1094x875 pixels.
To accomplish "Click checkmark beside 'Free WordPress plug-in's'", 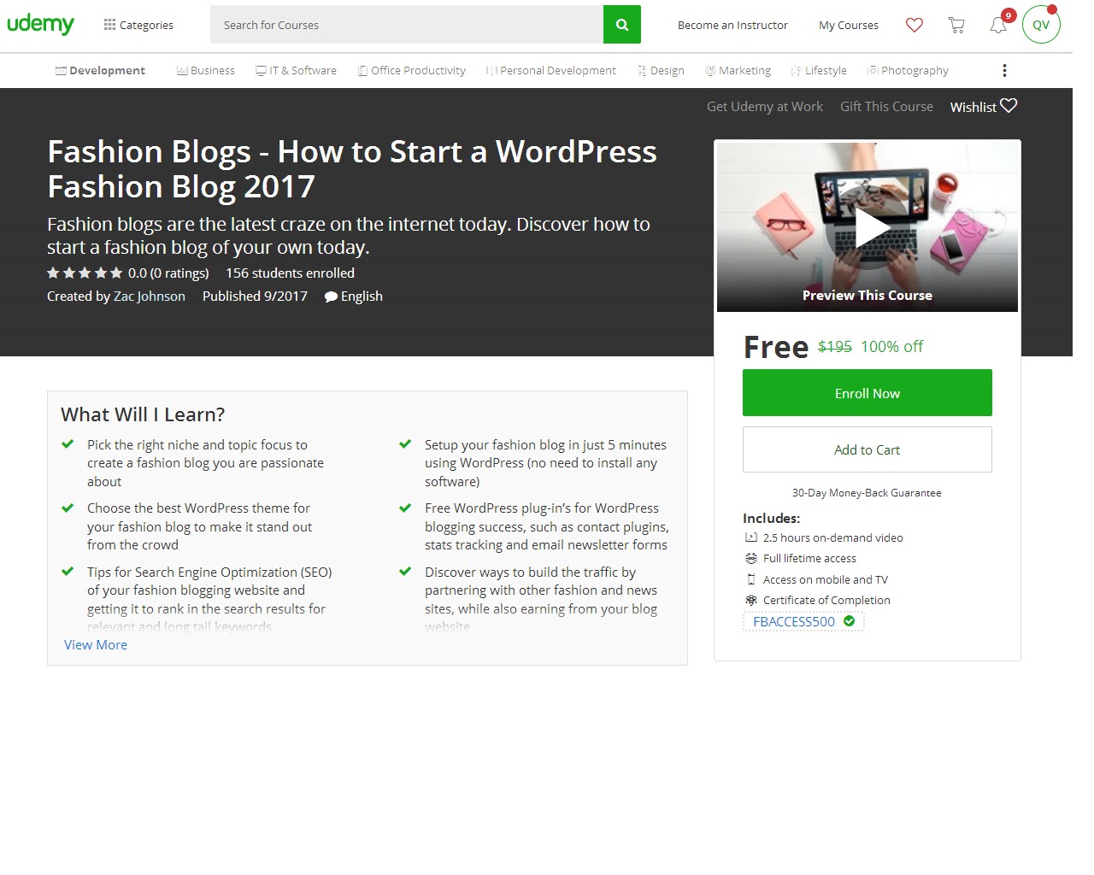I will pos(405,508).
